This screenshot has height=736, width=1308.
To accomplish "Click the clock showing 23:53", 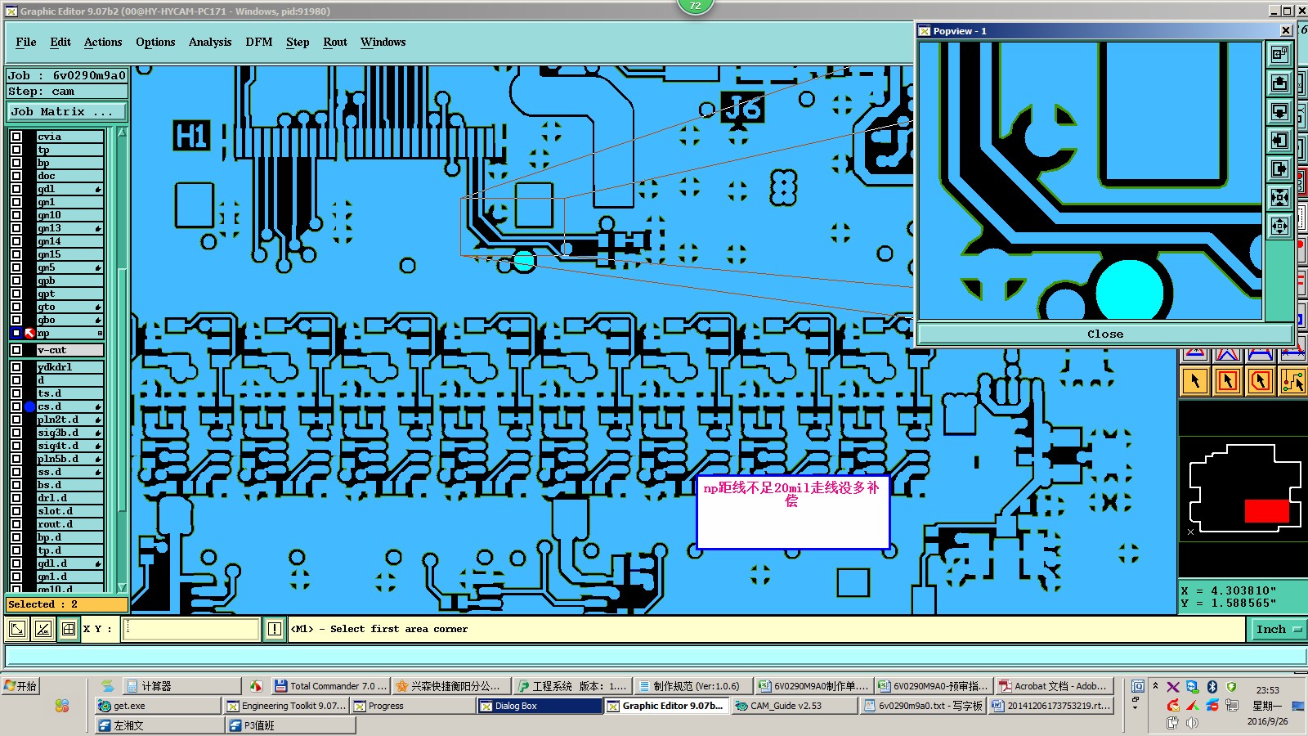I will (1267, 690).
